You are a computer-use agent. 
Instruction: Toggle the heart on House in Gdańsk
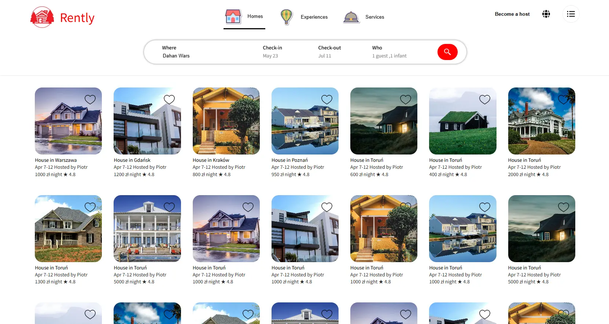(x=169, y=100)
